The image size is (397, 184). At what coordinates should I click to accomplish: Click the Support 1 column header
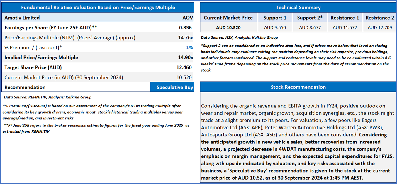tap(275, 18)
